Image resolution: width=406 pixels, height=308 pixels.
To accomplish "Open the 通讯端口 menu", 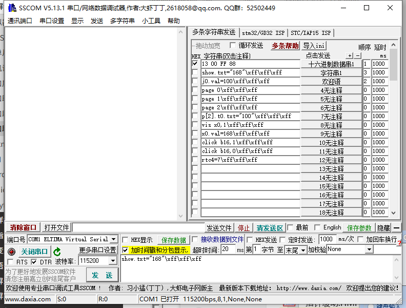I will point(19,21).
